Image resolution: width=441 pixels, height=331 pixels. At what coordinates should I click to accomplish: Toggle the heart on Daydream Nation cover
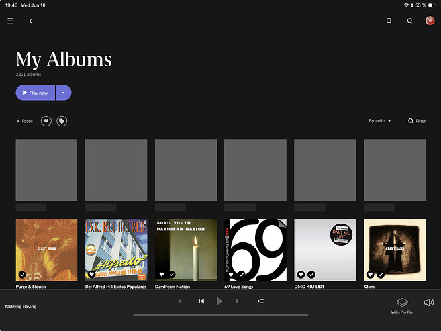tap(162, 275)
